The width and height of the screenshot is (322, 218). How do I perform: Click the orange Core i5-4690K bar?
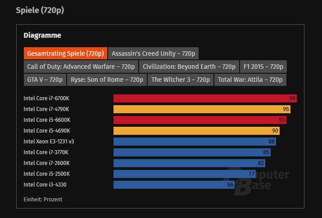click(x=196, y=131)
